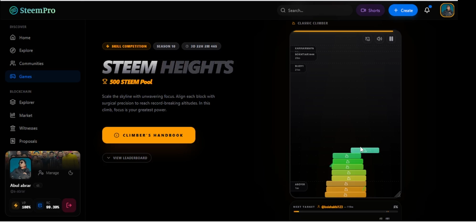Open the blockchain Explorer page
This screenshot has width=476, height=222.
(x=43, y=102)
